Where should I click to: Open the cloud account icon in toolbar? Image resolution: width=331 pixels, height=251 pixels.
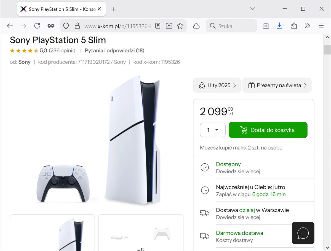pyautogui.click(x=196, y=26)
